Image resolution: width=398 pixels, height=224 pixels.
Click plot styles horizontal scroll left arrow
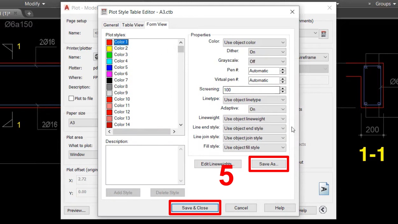pos(109,132)
